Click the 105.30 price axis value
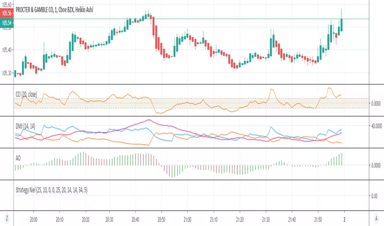 (x=7, y=73)
